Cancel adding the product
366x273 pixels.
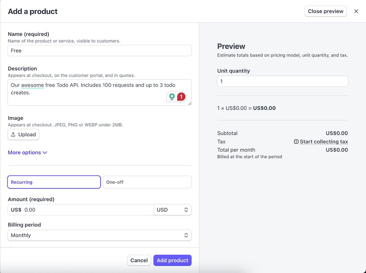(139, 260)
